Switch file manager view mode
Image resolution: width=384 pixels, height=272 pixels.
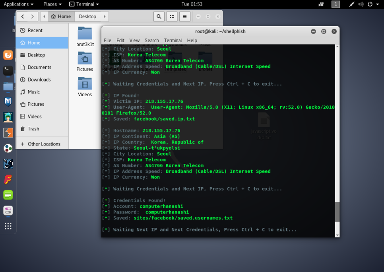click(x=172, y=16)
